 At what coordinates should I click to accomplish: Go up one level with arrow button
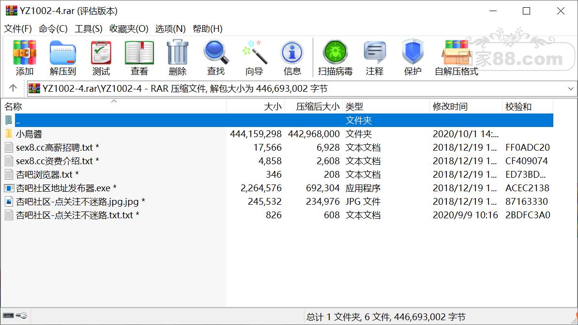coord(13,88)
